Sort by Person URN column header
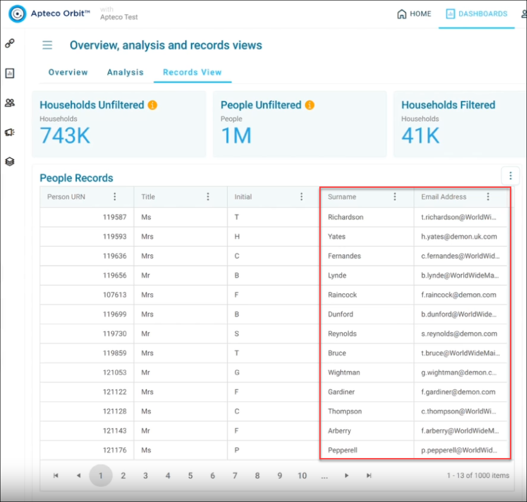 [66, 197]
